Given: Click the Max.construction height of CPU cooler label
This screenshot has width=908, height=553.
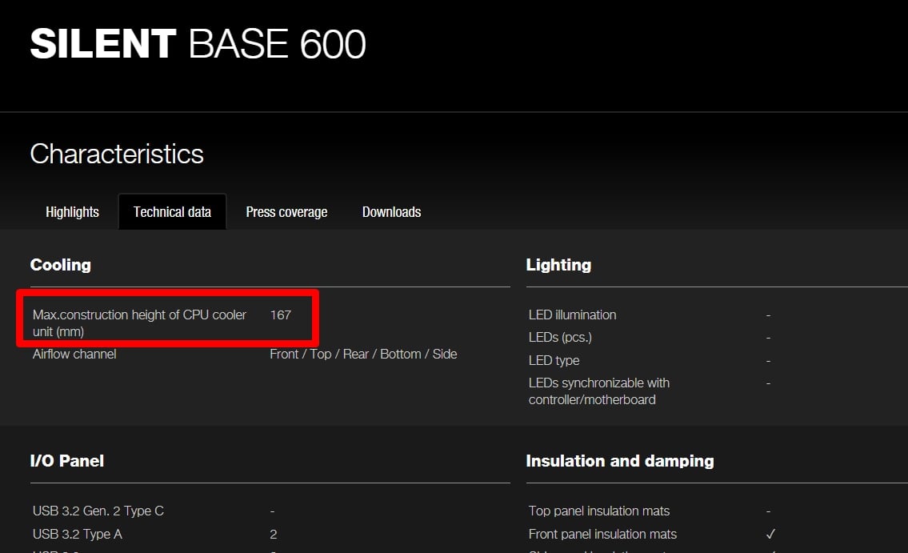Looking at the screenshot, I should point(139,323).
